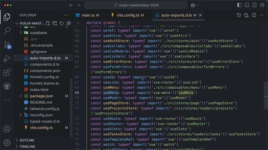Screen dimensions: 268x150
Task: Open the Accounts menu icon
Action: 7,129
